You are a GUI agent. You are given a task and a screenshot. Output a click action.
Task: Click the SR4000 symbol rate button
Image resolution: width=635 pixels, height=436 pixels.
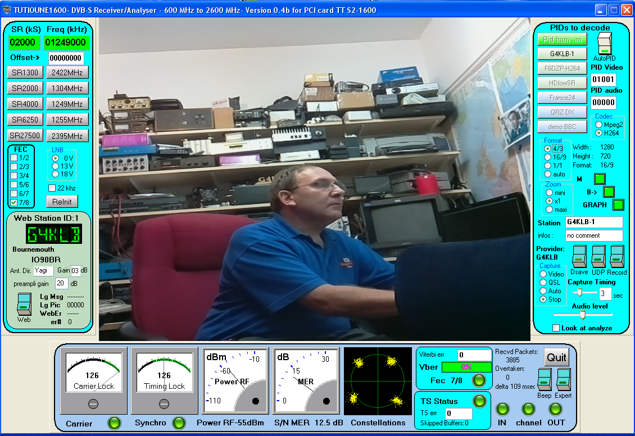tap(25, 104)
